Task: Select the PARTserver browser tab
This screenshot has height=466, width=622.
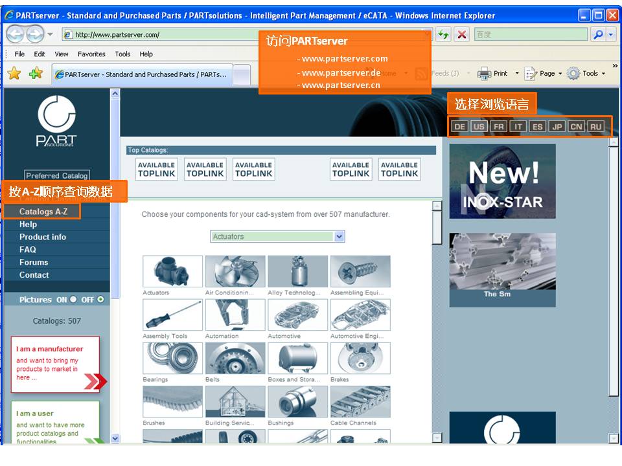Action: (x=142, y=74)
